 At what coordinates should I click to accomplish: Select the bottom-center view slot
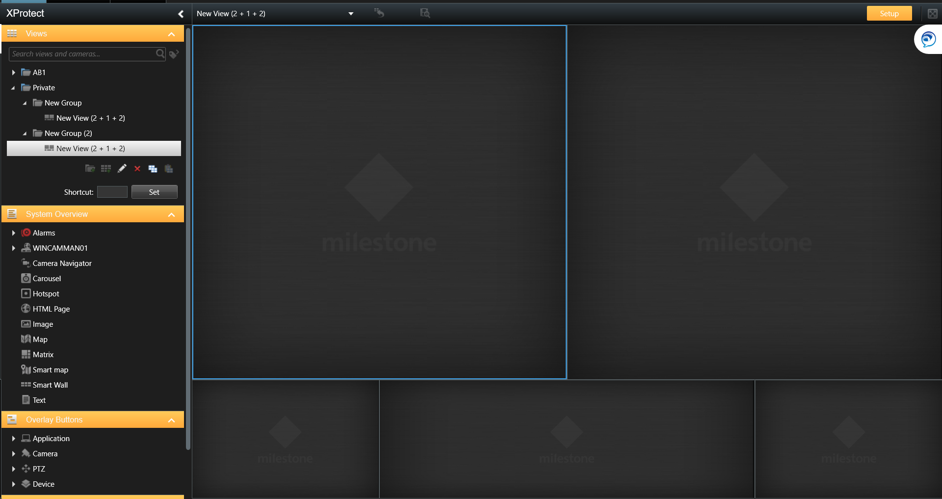pos(567,439)
